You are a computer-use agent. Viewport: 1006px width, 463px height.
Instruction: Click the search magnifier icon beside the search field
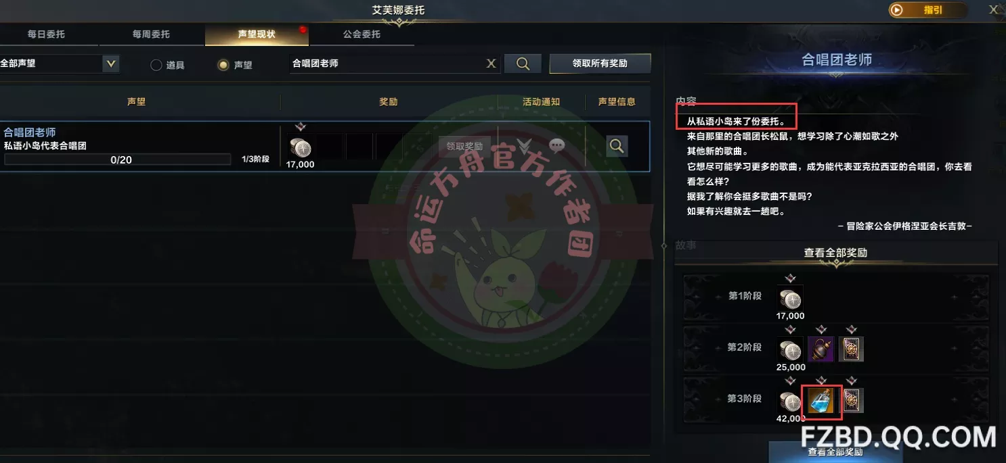[x=523, y=64]
